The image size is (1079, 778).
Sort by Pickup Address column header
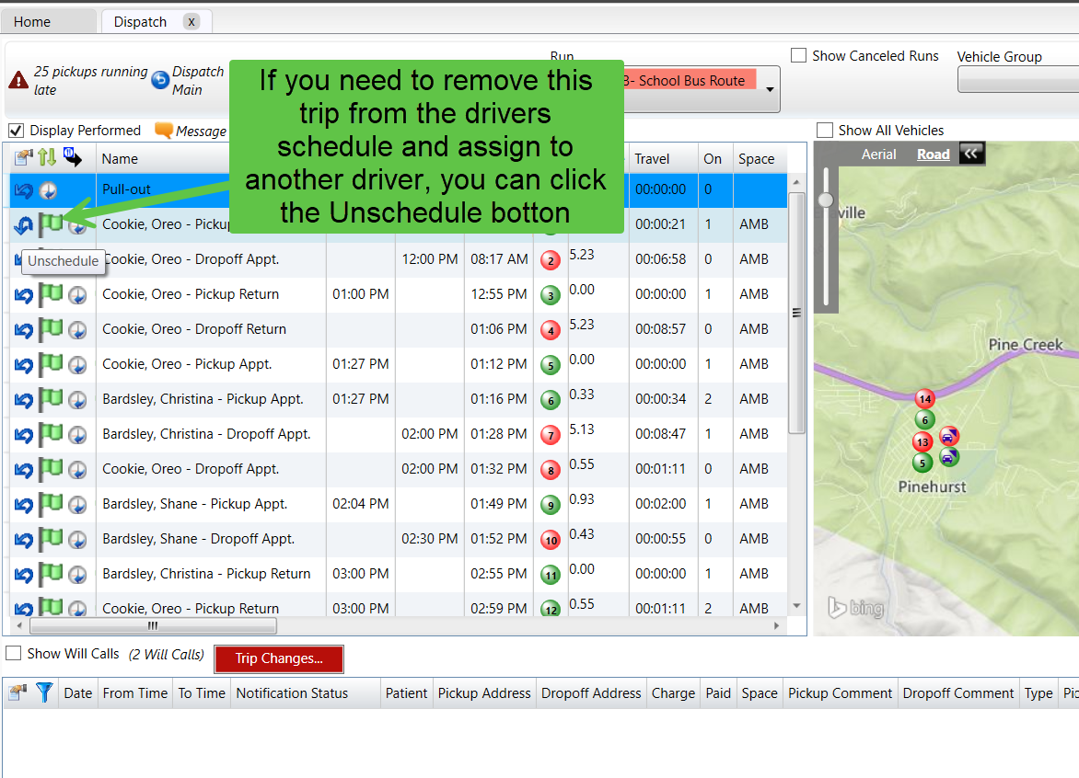(x=483, y=693)
